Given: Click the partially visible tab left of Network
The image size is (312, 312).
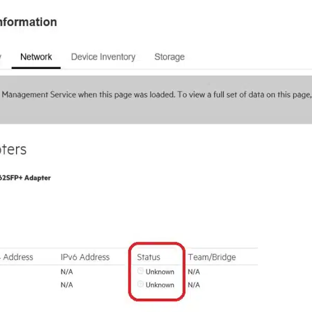Looking at the screenshot, I should [x=1, y=57].
